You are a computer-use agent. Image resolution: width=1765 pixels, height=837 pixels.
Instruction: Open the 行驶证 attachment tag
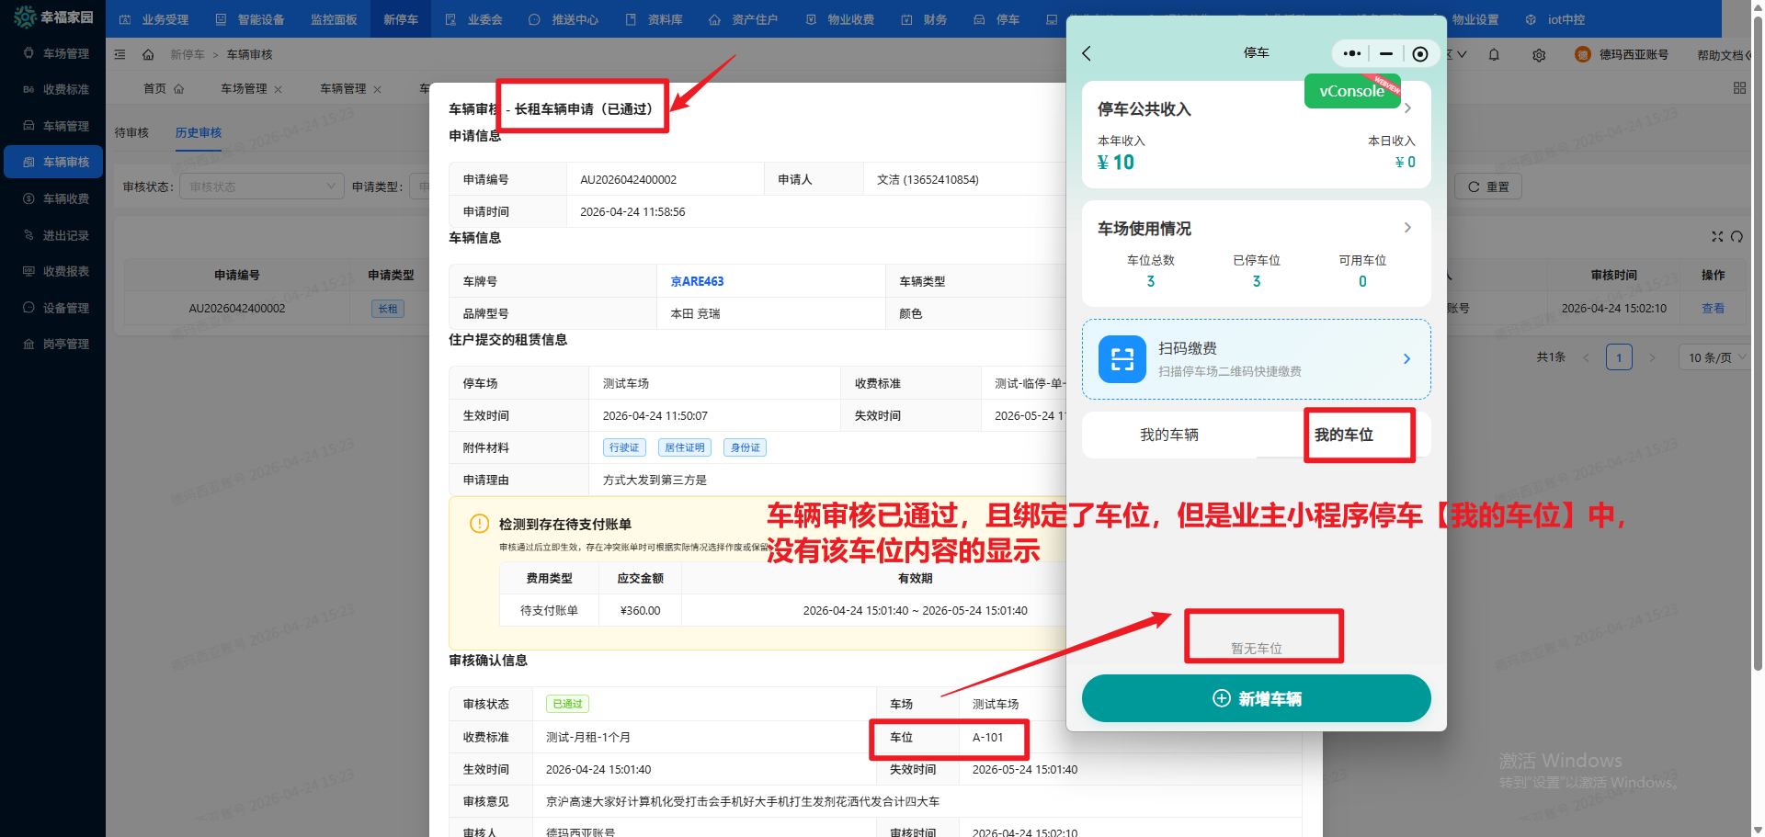point(624,447)
